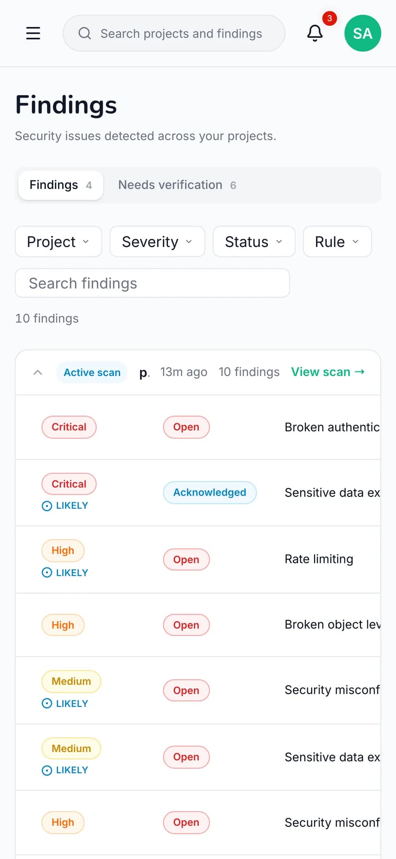This screenshot has height=859, width=396.
Task: Click the magnifier icon in the search bar
Action: click(x=85, y=33)
